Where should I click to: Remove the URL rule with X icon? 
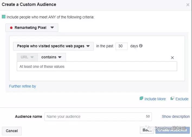(172, 58)
